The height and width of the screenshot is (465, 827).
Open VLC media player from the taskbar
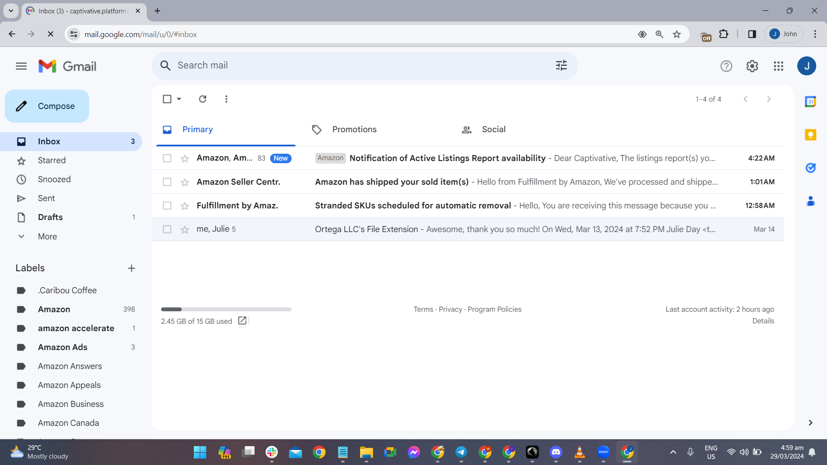[x=580, y=452]
